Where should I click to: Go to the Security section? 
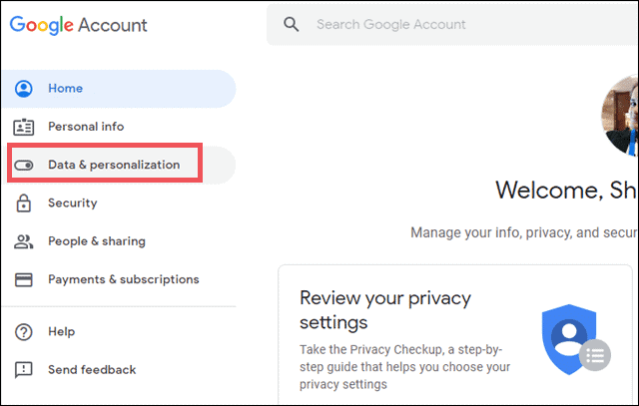click(73, 203)
